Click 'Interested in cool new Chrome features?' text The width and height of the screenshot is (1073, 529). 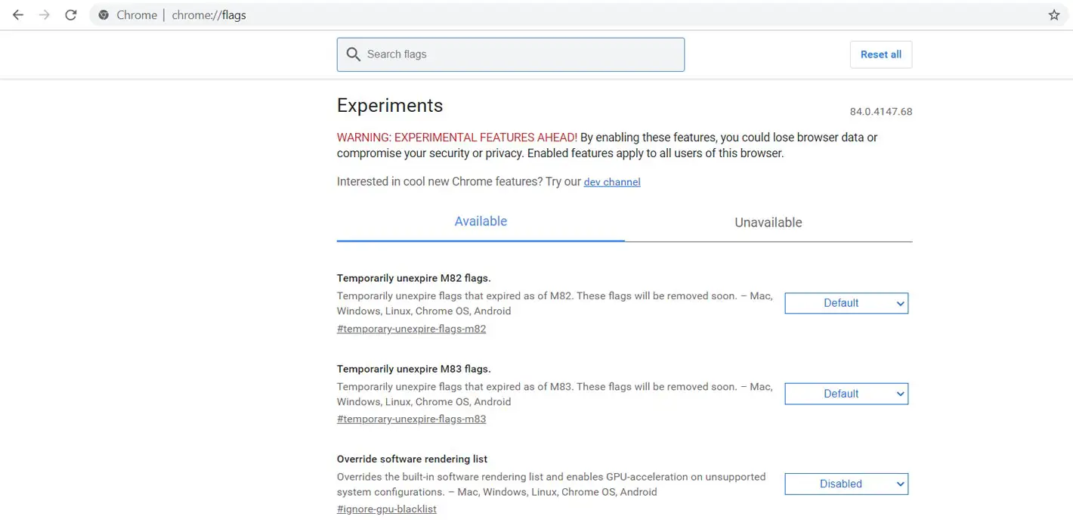coord(439,181)
